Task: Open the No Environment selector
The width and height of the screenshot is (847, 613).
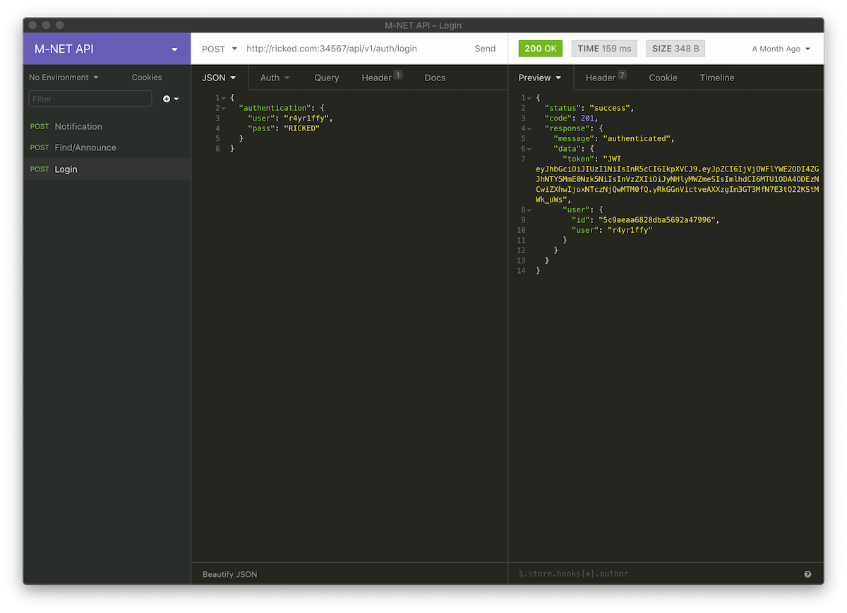Action: point(64,78)
